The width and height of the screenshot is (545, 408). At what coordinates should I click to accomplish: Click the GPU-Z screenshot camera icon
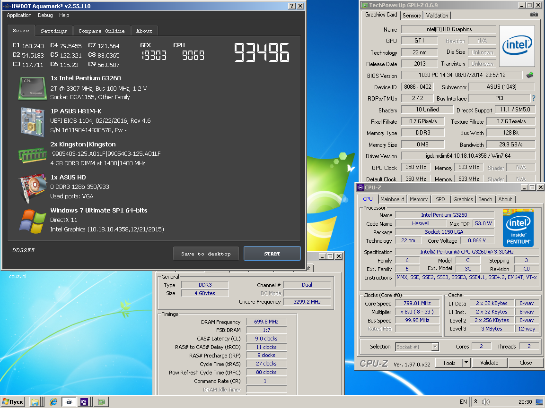pos(534,15)
